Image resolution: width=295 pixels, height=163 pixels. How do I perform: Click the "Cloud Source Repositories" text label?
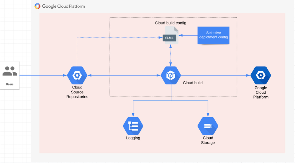[x=77, y=92]
